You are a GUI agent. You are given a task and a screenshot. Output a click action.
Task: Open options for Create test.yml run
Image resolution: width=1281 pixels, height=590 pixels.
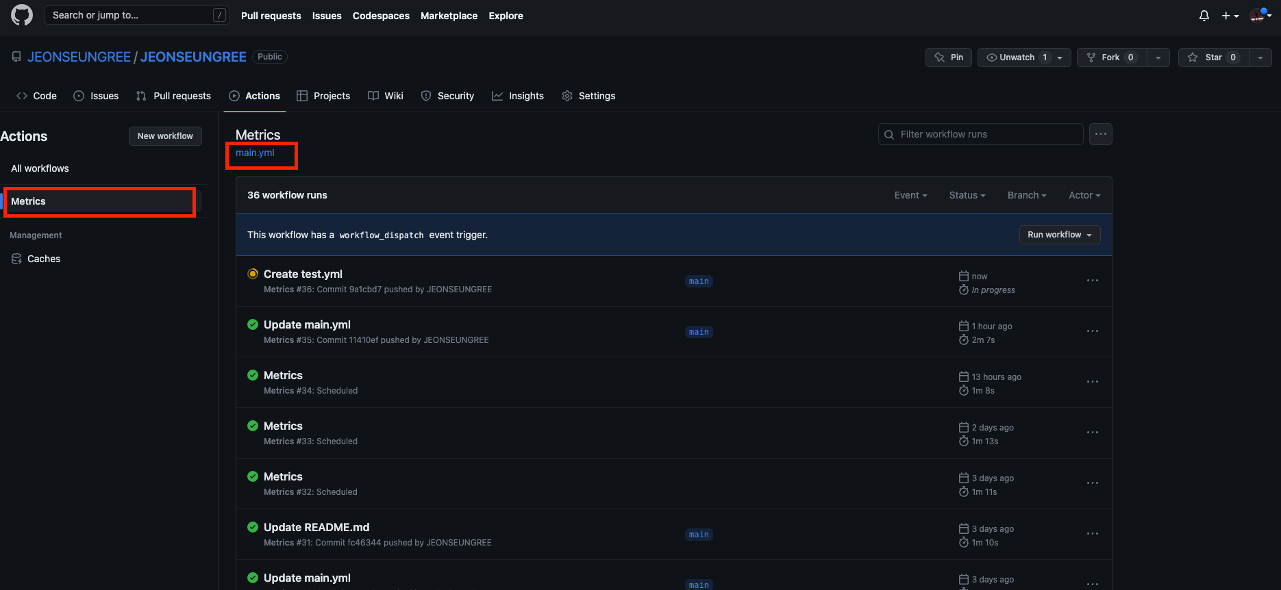point(1093,281)
